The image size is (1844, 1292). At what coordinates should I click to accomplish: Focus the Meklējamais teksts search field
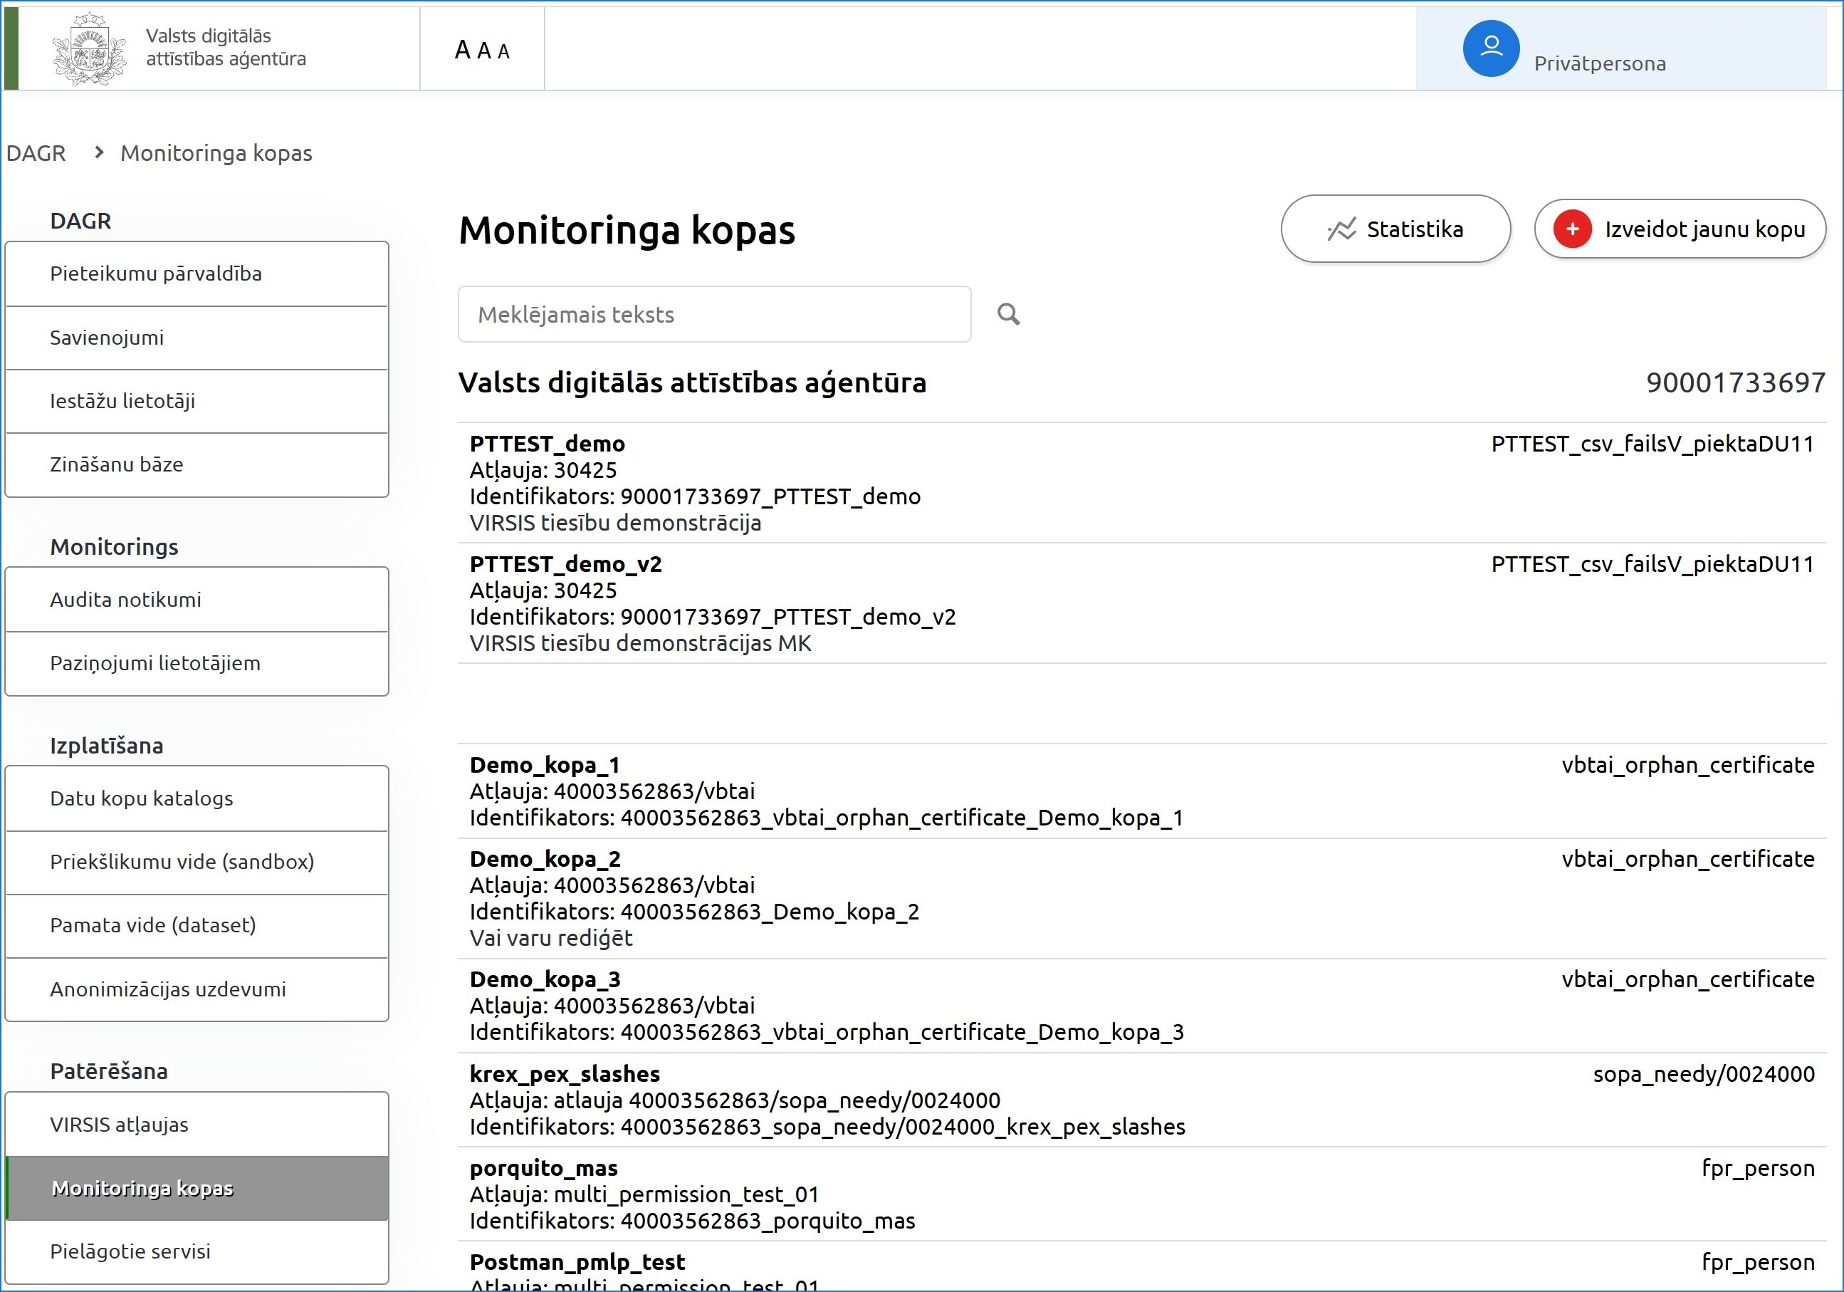click(714, 314)
